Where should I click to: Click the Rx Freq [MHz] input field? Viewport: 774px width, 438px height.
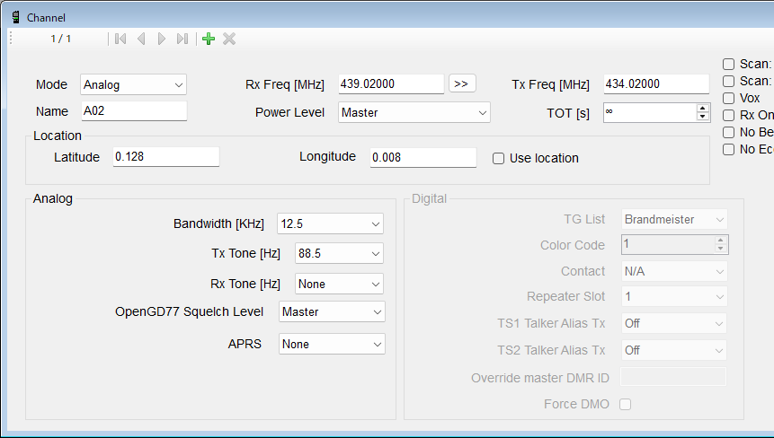(391, 83)
